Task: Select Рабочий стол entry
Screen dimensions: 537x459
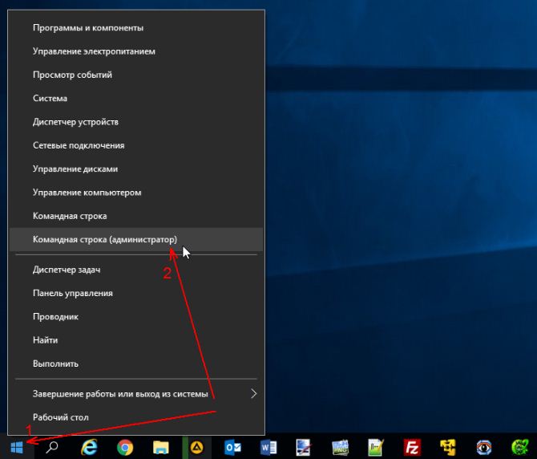Action: click(x=136, y=417)
